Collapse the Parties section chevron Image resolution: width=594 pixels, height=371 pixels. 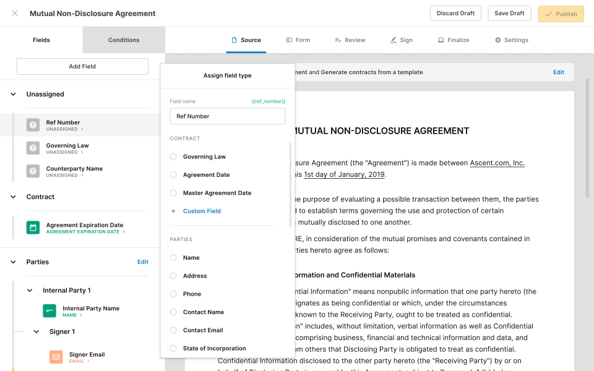pyautogui.click(x=14, y=262)
